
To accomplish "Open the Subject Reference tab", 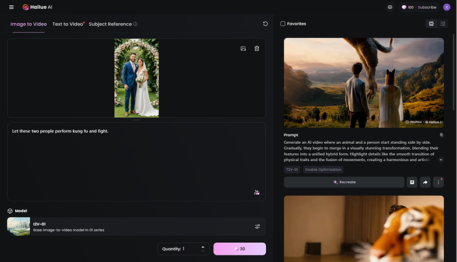I will point(110,24).
